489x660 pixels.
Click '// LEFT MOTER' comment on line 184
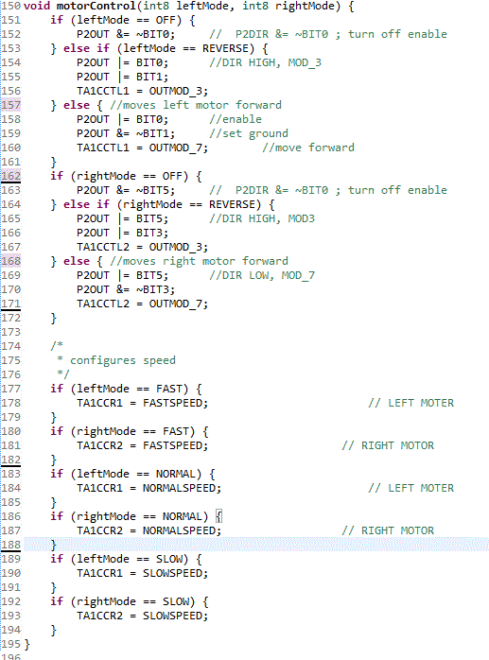(411, 488)
